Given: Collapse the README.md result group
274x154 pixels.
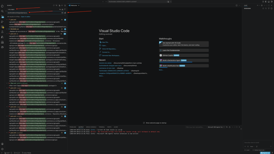Looking at the screenshot, I should (7, 29).
